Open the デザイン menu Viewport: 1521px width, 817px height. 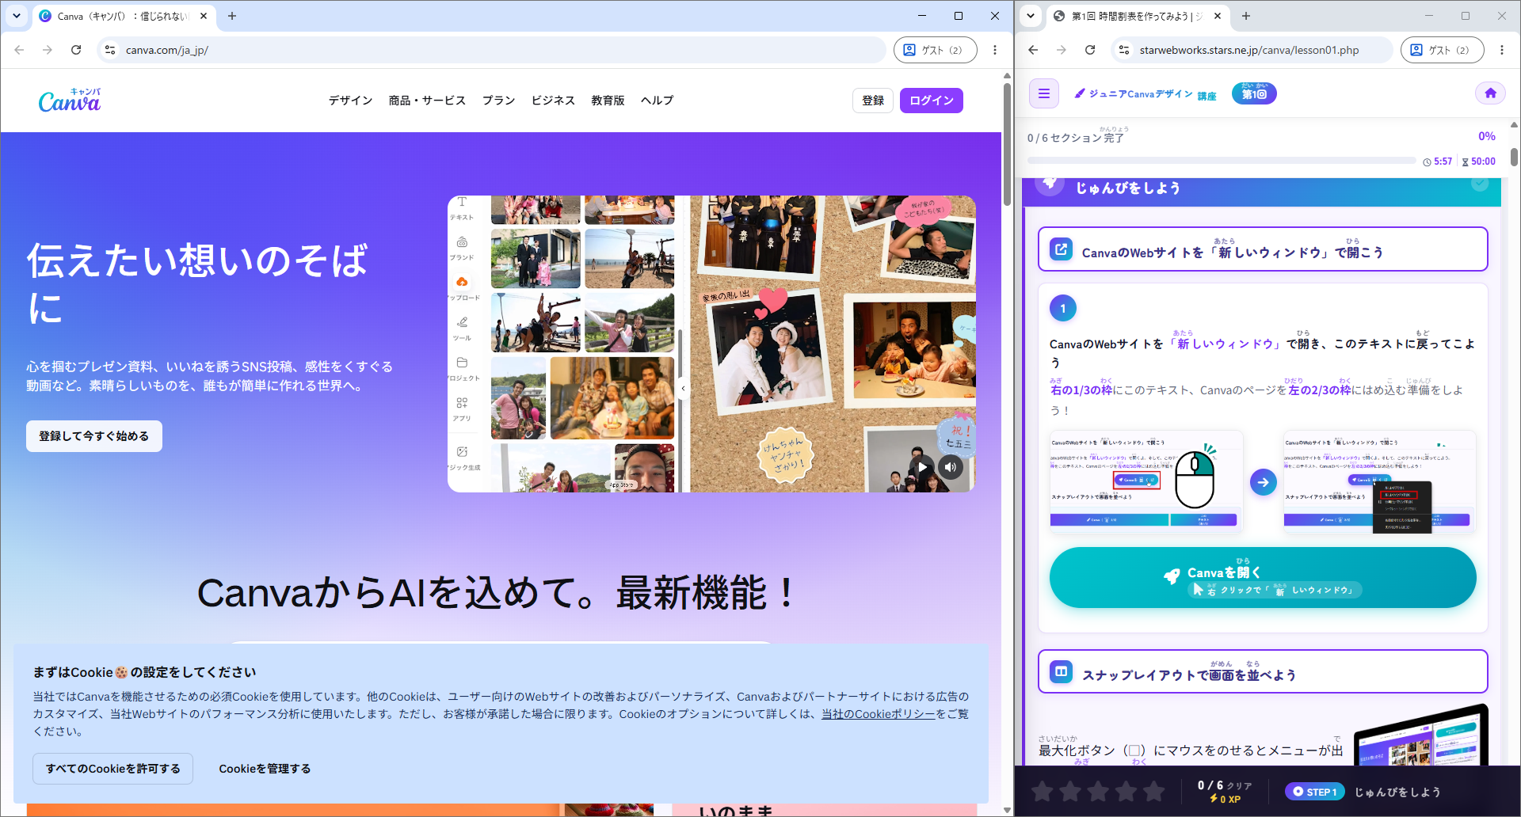pyautogui.click(x=350, y=101)
